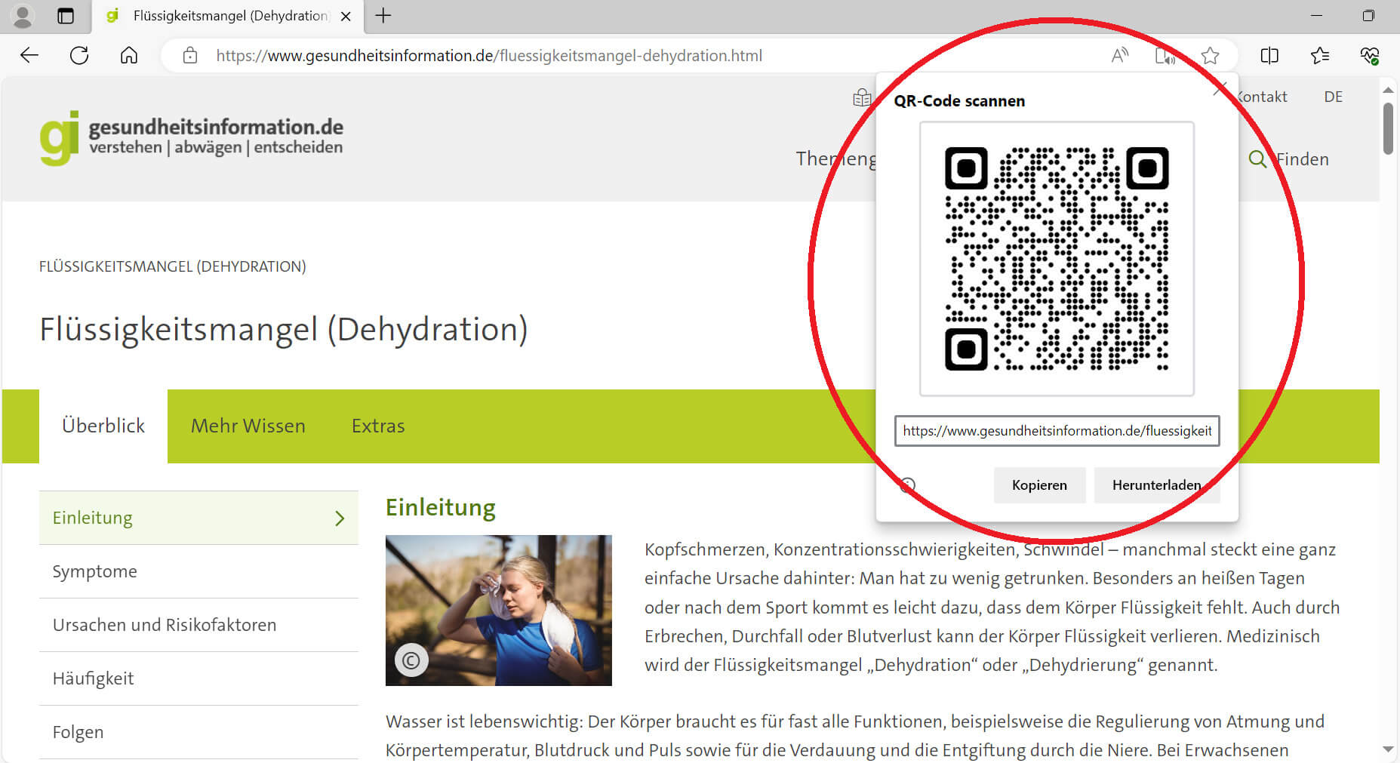The height and width of the screenshot is (763, 1400).
Task: View site information lock icon
Action: coord(190,55)
